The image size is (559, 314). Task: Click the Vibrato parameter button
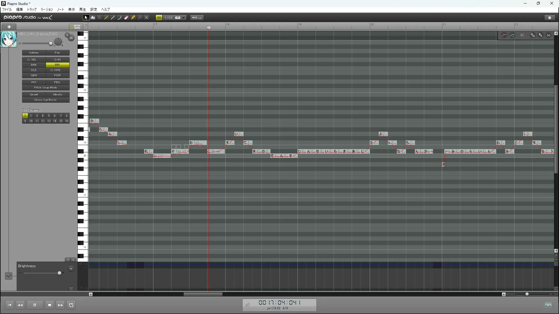pos(57,94)
